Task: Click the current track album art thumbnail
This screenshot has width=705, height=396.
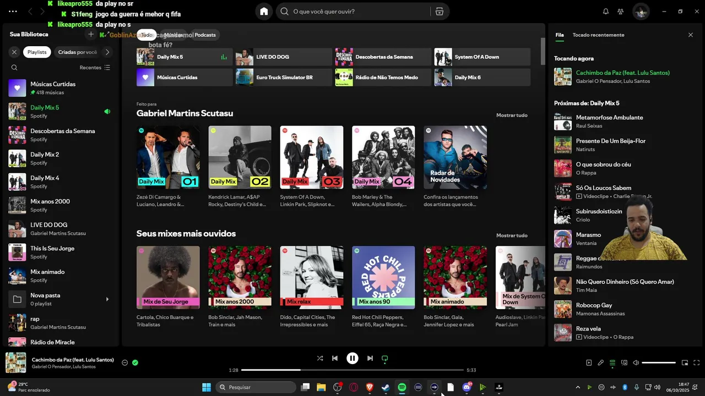Action: pyautogui.click(x=16, y=362)
